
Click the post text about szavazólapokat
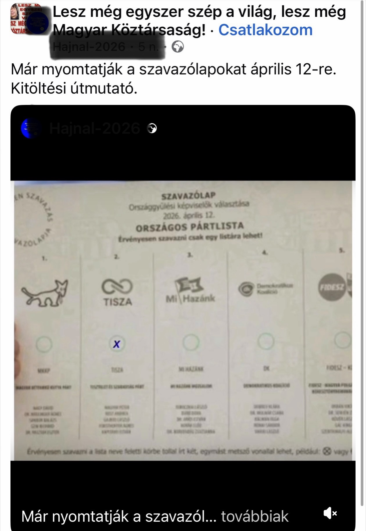[173, 79]
